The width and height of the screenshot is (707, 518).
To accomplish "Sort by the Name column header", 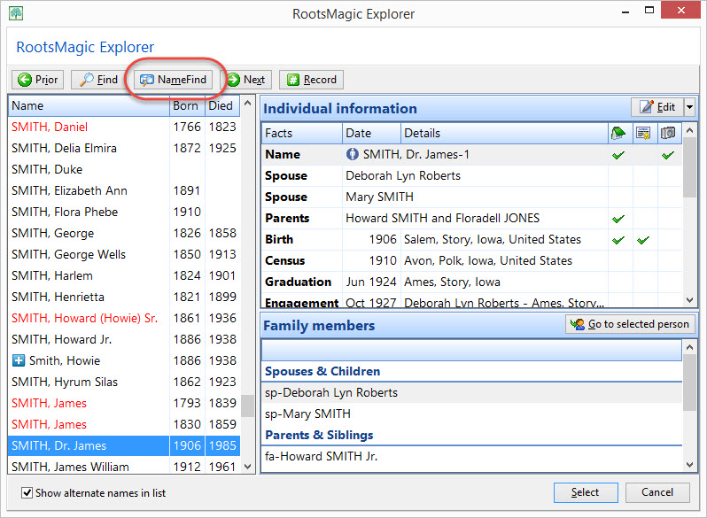I will pyautogui.click(x=89, y=105).
